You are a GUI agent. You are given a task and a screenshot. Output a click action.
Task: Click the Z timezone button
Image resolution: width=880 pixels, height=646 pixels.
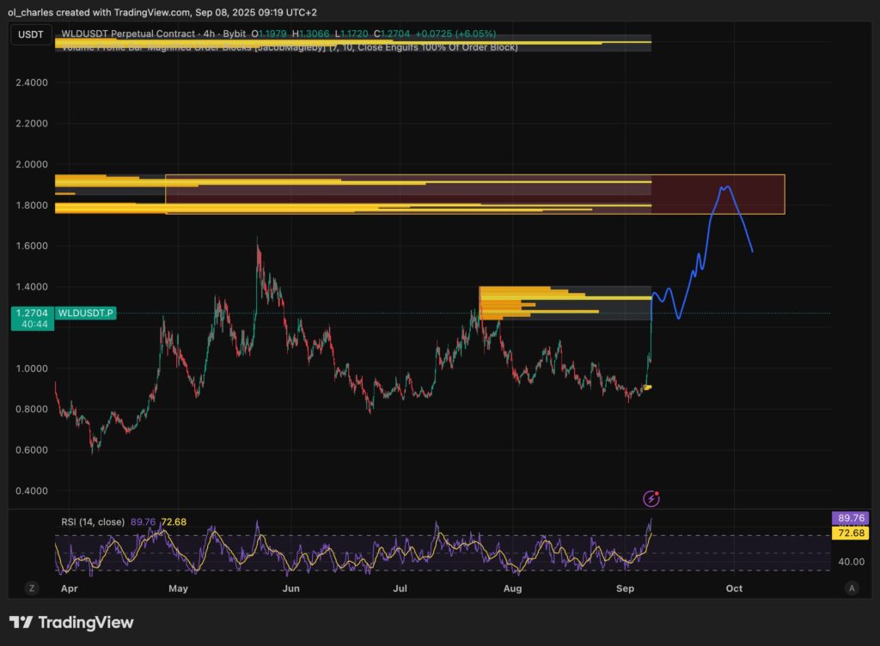(x=32, y=588)
